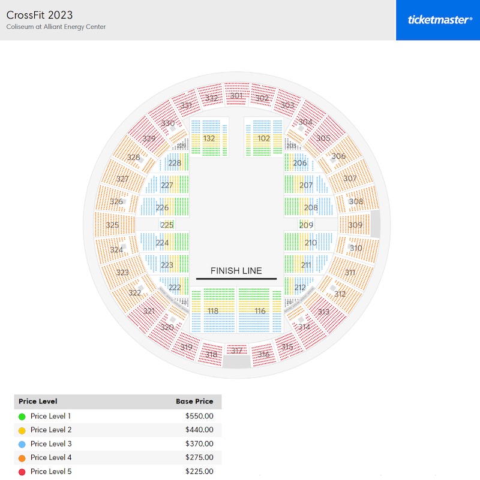Select floor section 116
The image size is (480, 480).
click(259, 310)
